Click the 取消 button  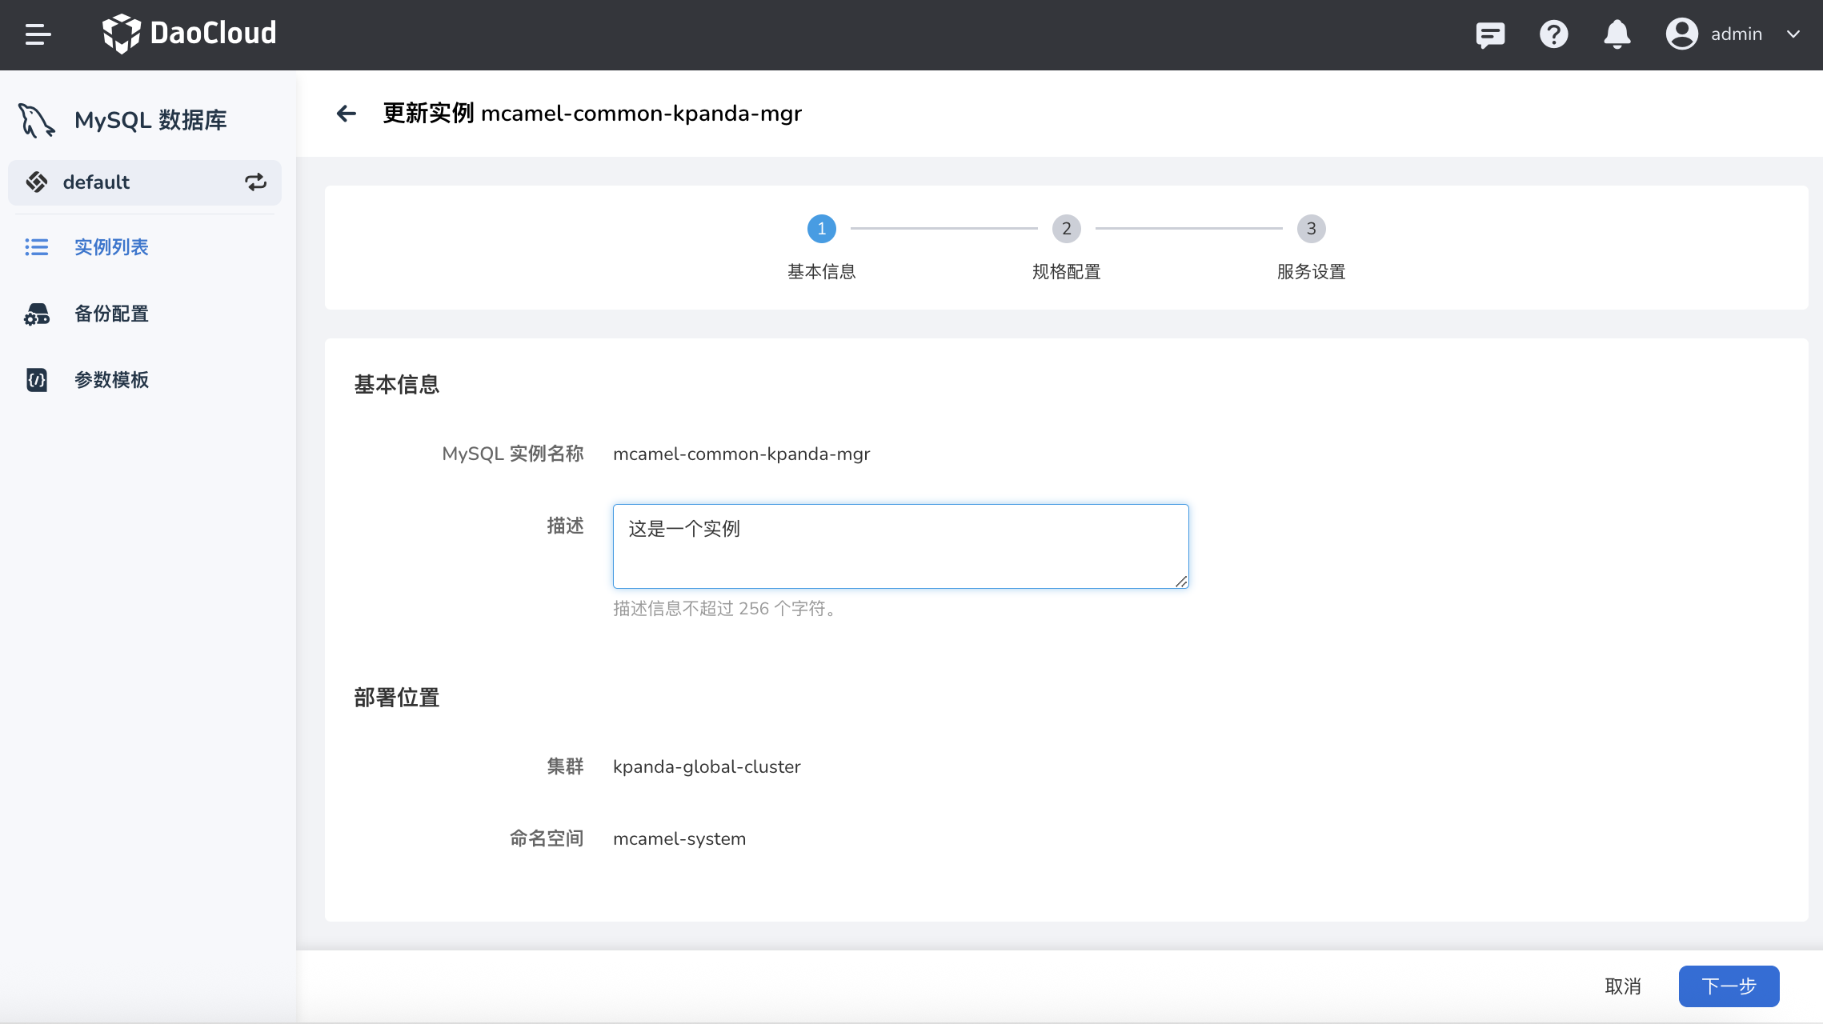point(1623,986)
